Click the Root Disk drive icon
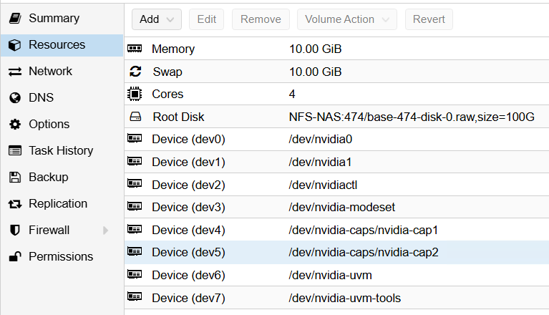Screen dimensions: 549x315 [135, 117]
